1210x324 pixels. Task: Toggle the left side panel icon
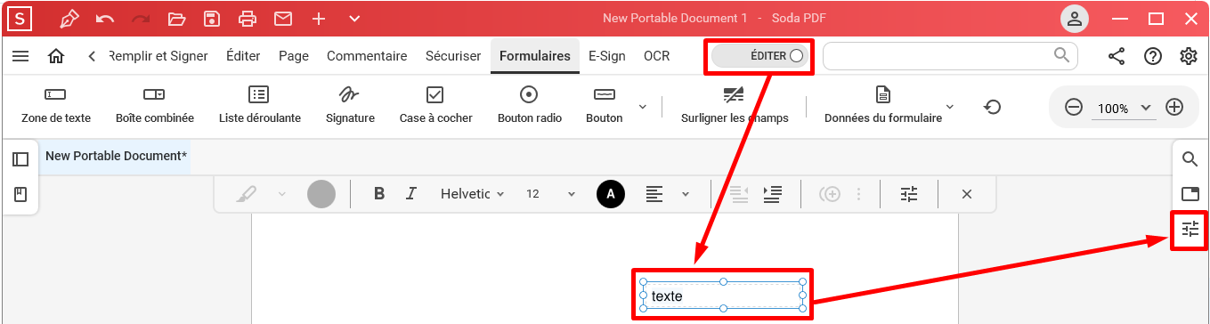(20, 159)
